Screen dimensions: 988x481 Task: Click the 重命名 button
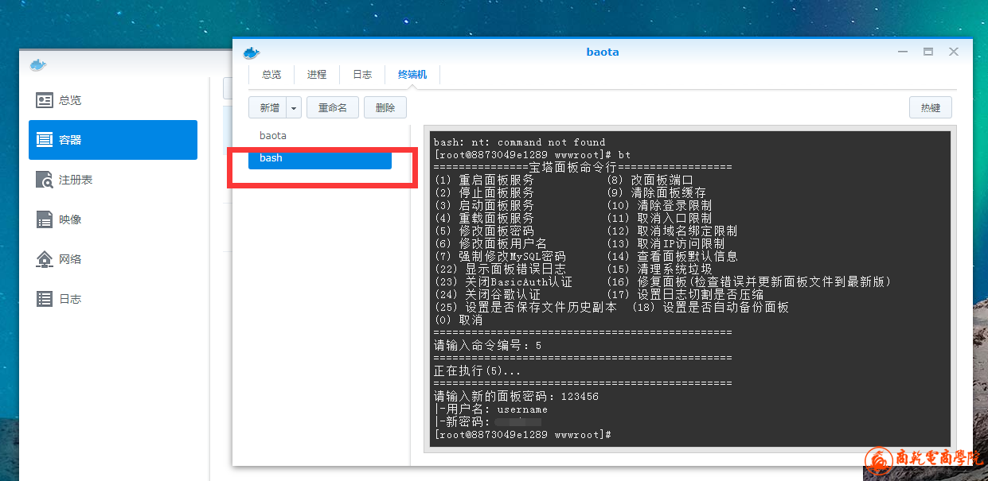[332, 107]
